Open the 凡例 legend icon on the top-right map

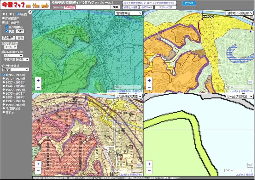(250, 82)
